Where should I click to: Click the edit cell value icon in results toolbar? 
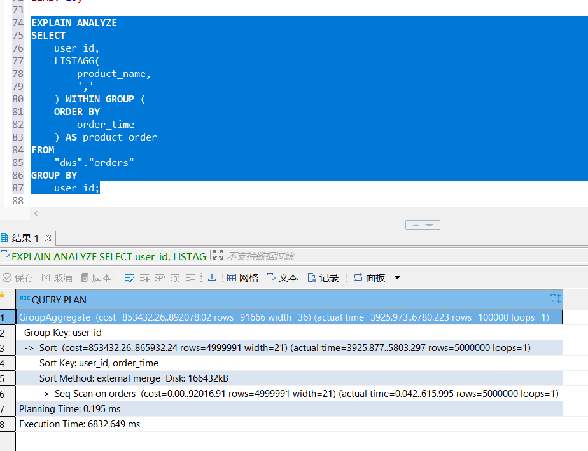pyautogui.click(x=129, y=277)
